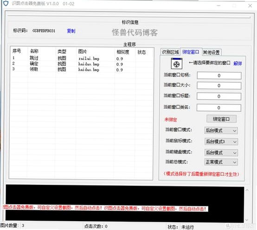The image size is (257, 230).
Task: Click haidao.bmp in the 领取 row
Action: 89,70
